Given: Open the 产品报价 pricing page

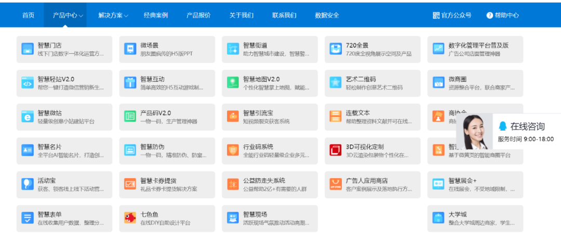Looking at the screenshot, I should coord(198,16).
